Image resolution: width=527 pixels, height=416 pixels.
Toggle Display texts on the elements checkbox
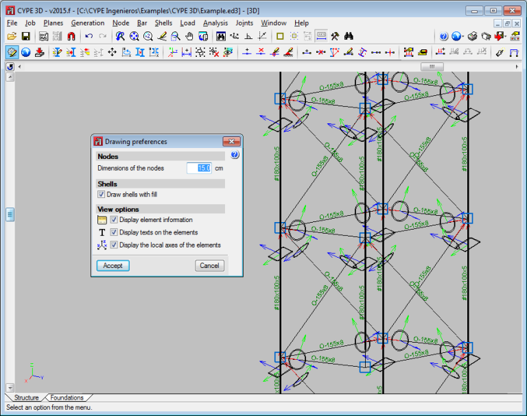114,232
